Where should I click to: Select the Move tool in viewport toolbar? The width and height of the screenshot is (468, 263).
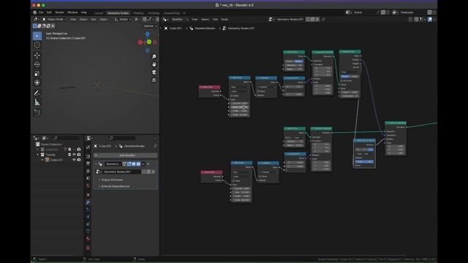[37, 56]
